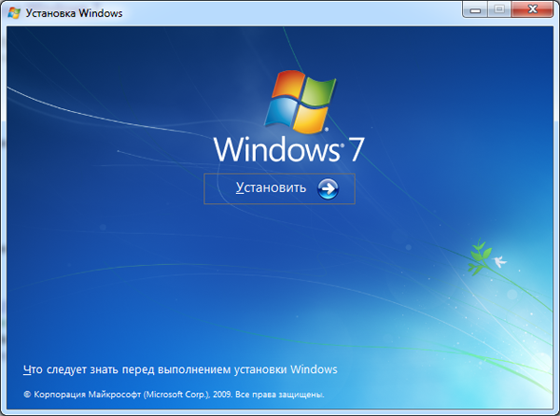Click the yellow pane of Windows flag

click(312, 118)
